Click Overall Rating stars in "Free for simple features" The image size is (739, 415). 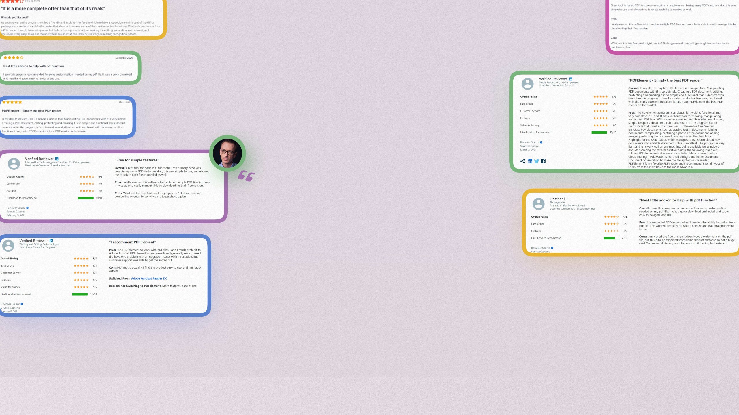(x=87, y=177)
